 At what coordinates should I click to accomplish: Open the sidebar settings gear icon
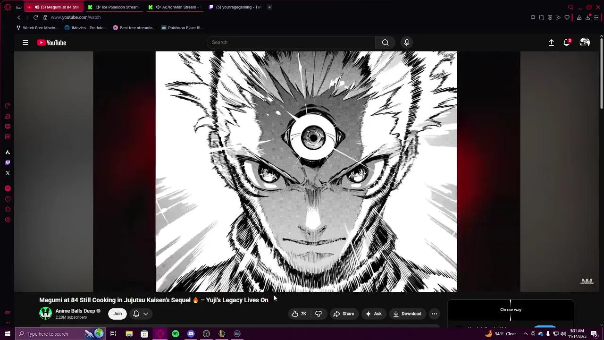8,220
